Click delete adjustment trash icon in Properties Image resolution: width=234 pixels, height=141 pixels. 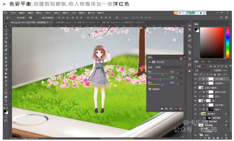tap(181, 109)
